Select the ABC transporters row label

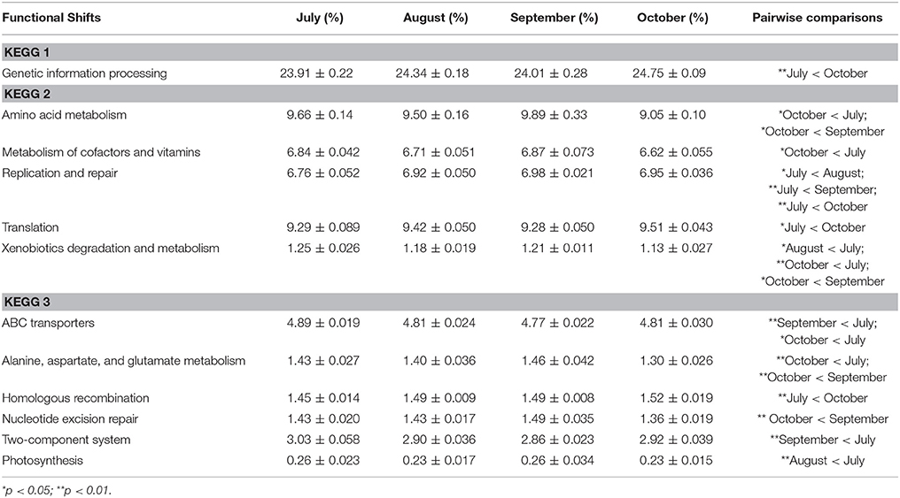tap(48, 323)
